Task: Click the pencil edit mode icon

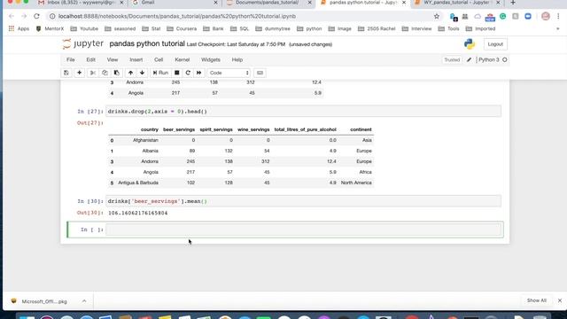Action: [469, 59]
